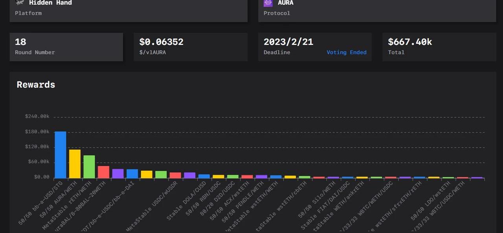Click the red auraBAL/B-80BAL-20WETH bar
Screen dimensions: 503x233
[103, 172]
